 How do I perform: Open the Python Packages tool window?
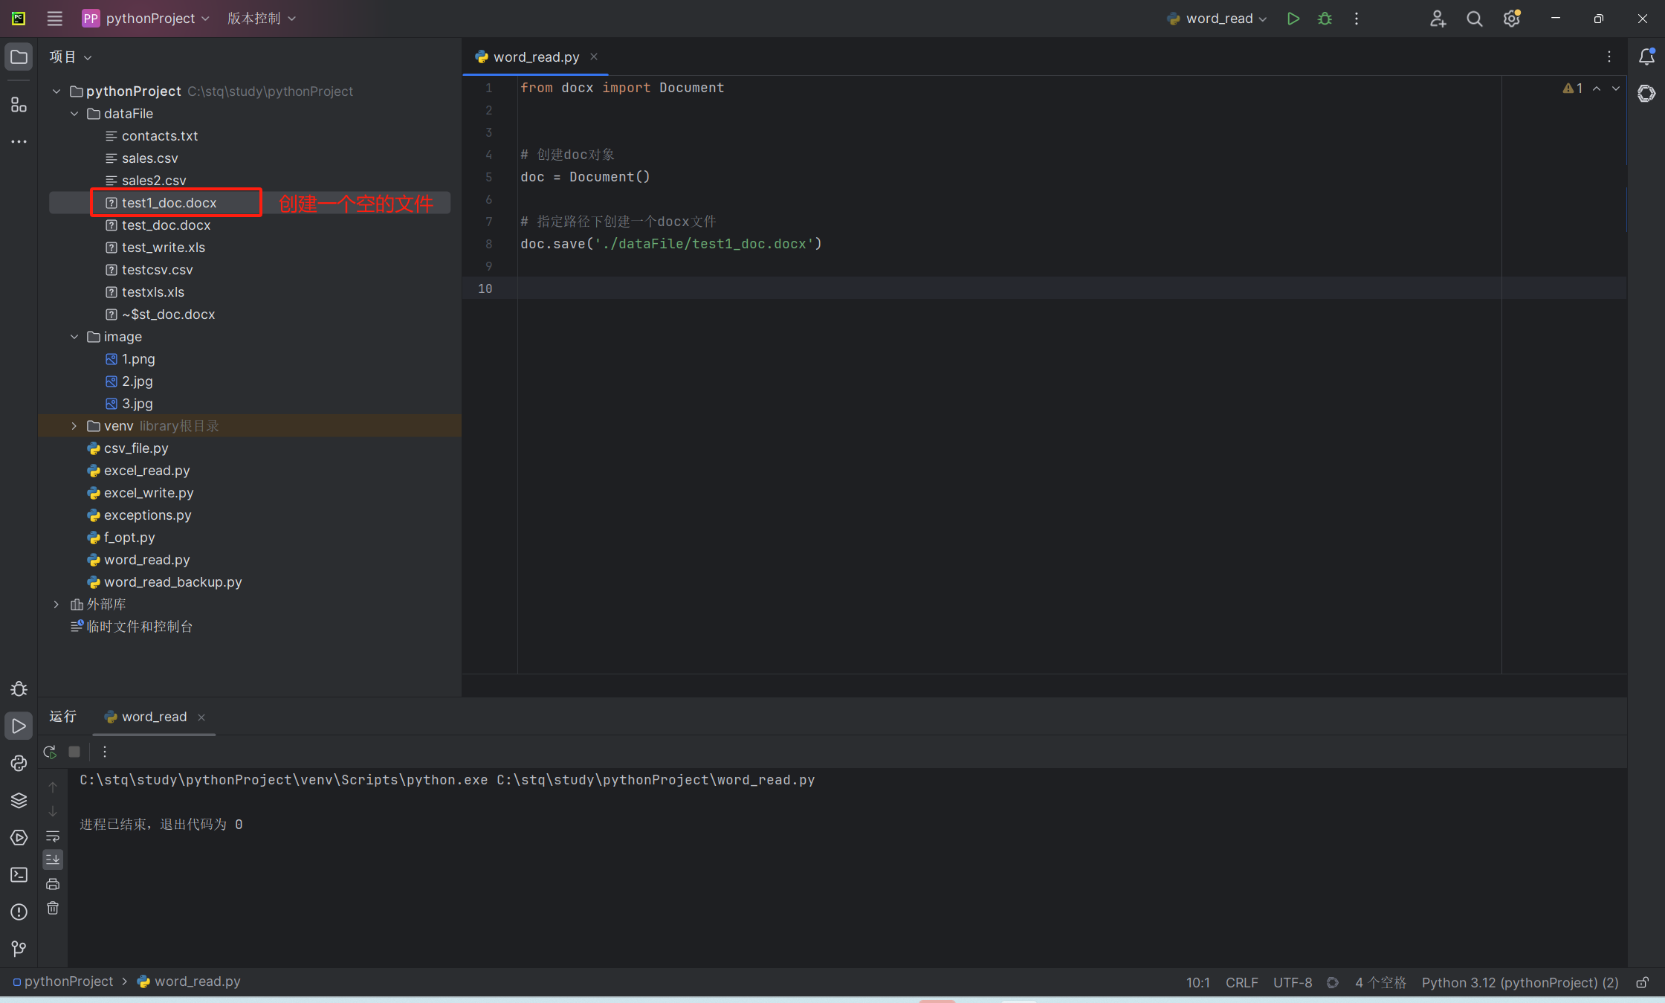(19, 800)
